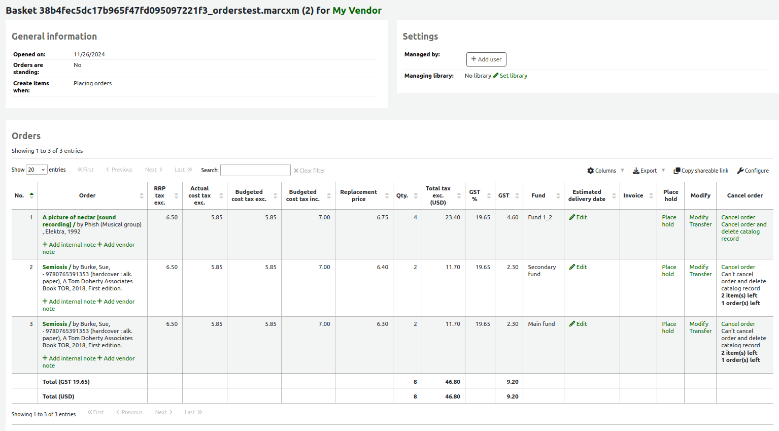
Task: Sort by GST % column
Action: point(480,195)
